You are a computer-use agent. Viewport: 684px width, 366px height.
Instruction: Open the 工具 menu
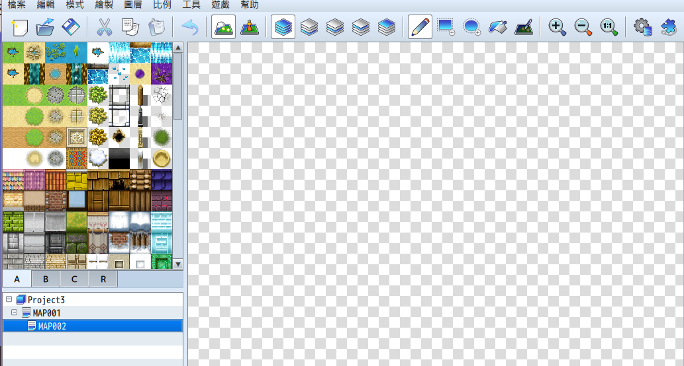point(191,5)
